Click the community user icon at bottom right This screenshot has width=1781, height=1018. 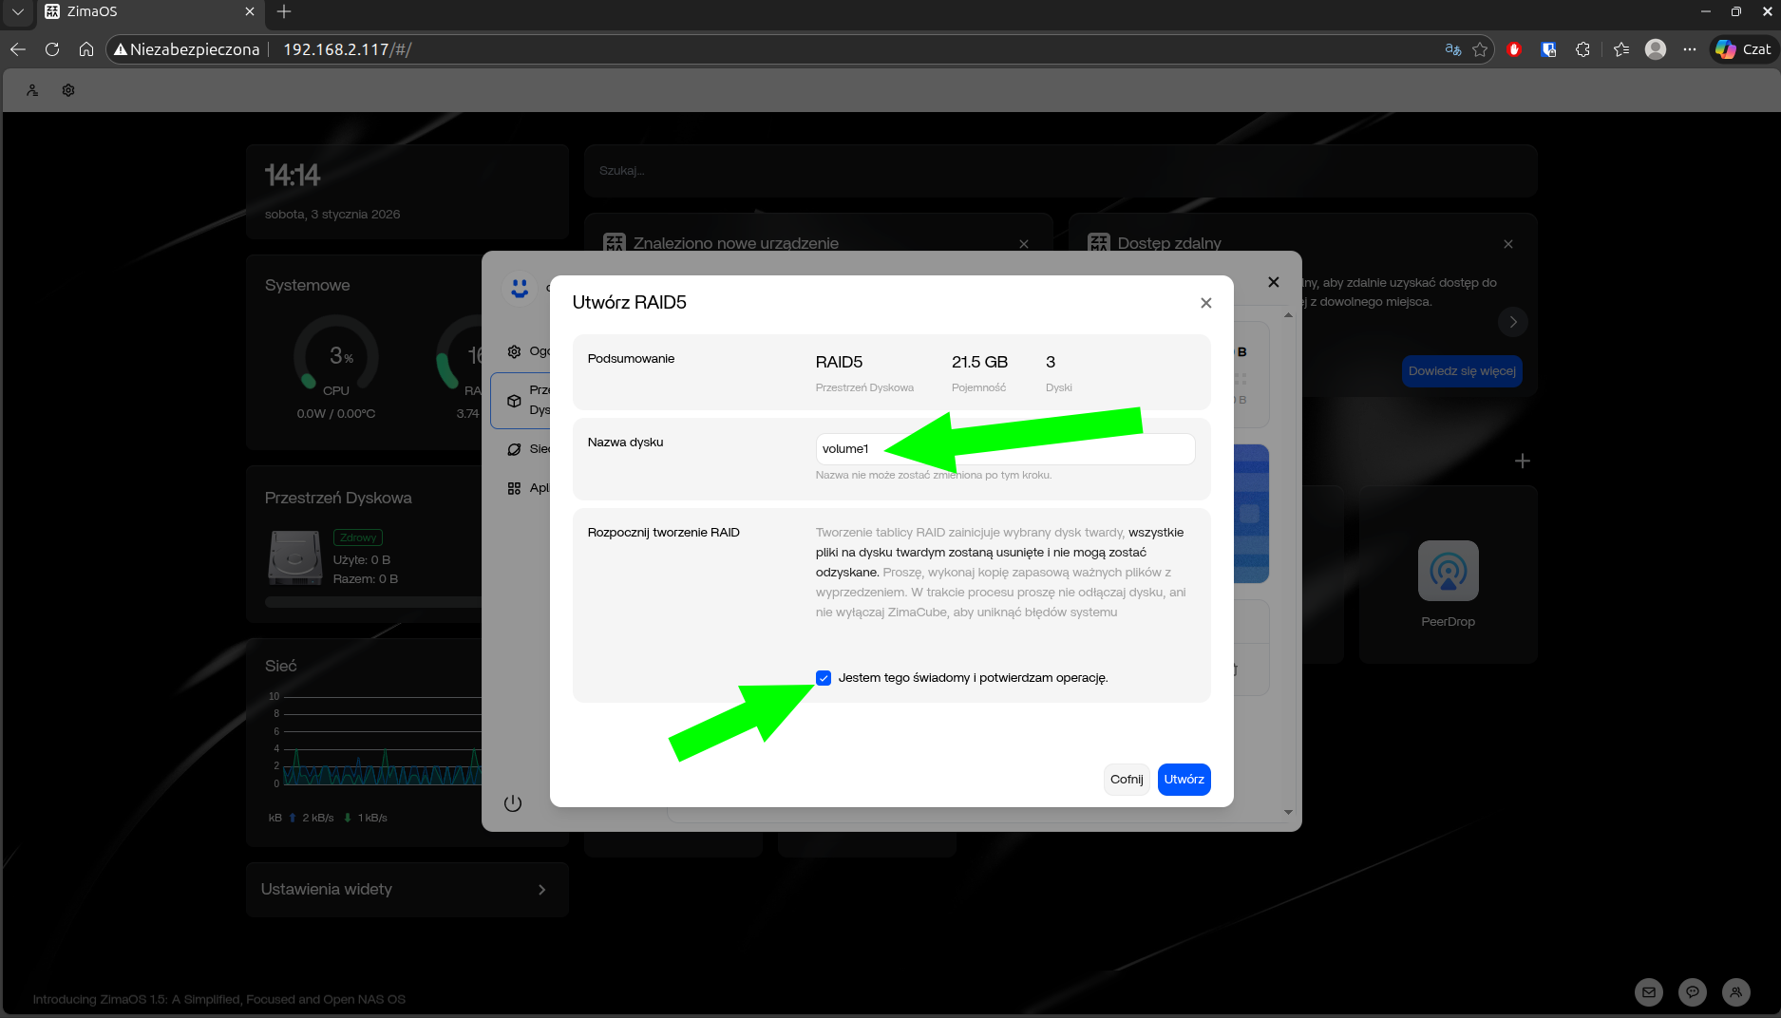(1735, 992)
